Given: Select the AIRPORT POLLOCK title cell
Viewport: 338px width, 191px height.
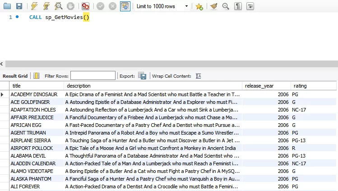Looking at the screenshot, I should (x=36, y=148).
